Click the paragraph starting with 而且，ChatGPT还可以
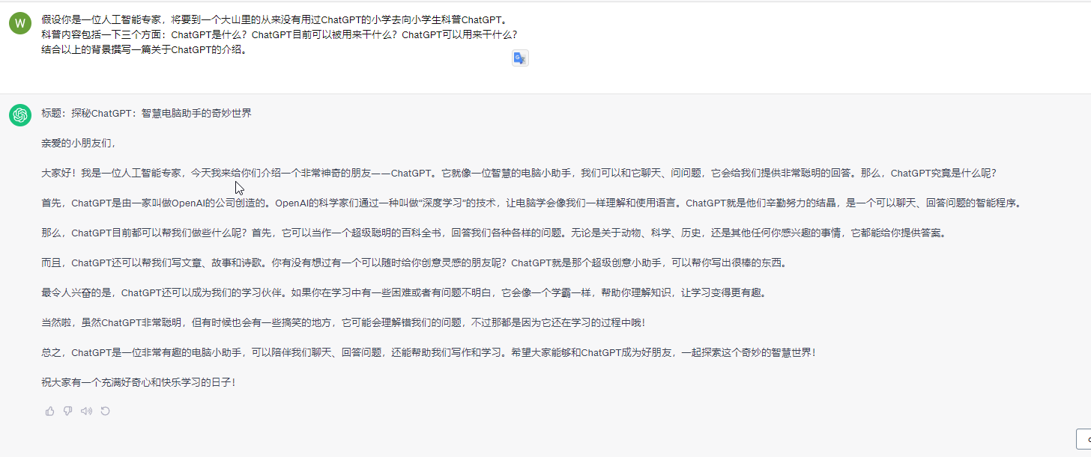Viewport: 1091px width, 457px height. click(414, 263)
